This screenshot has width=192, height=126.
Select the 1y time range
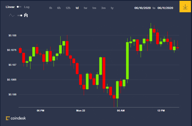[x=112, y=8]
